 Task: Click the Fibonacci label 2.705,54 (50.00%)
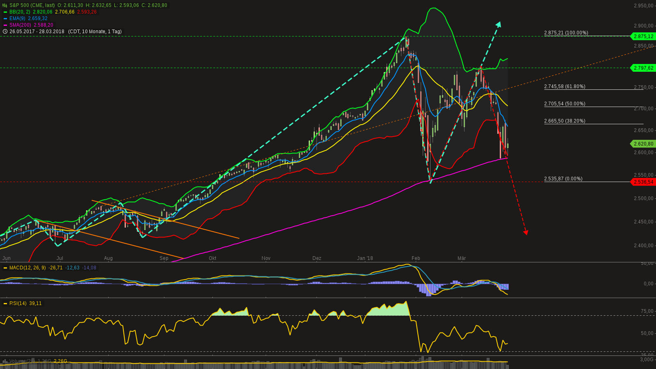pos(565,104)
